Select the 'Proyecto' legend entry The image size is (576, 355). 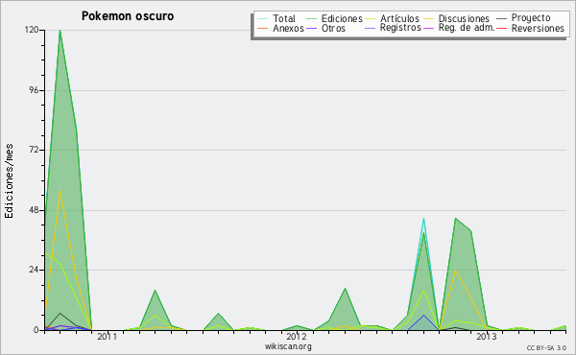click(531, 18)
